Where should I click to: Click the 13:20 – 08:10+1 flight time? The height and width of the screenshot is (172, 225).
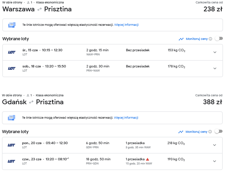[57, 159]
